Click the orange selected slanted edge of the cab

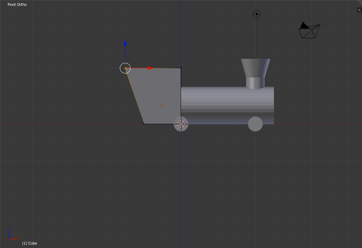134,96
